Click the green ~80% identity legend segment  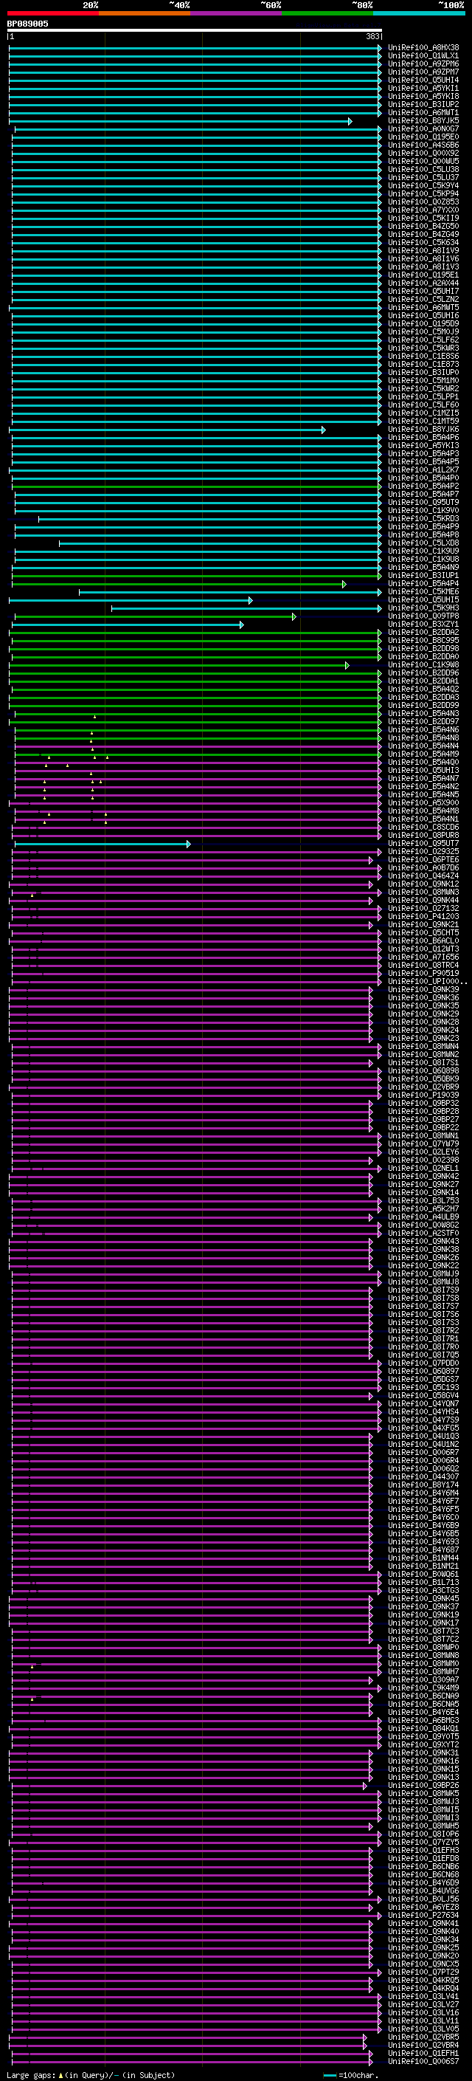tap(327, 14)
